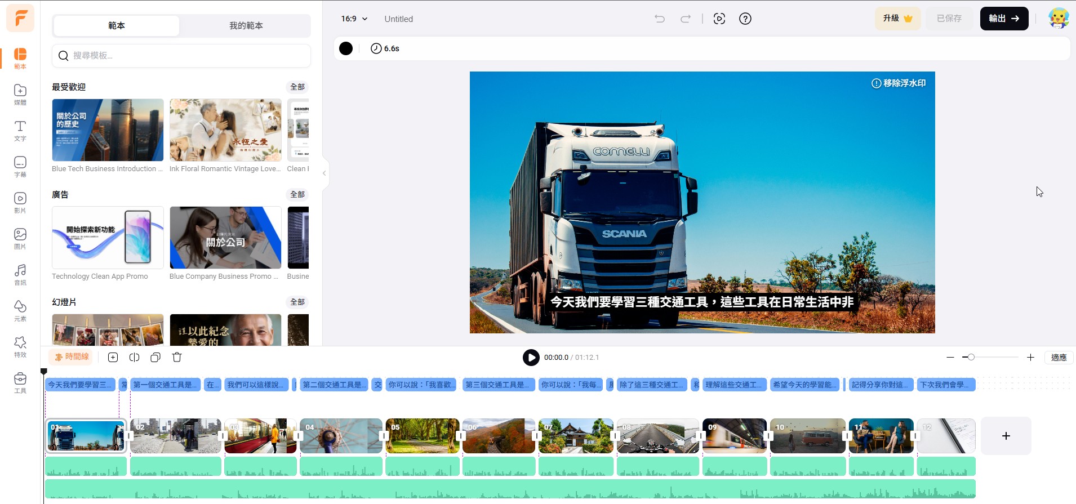The image size is (1076, 504).
Task: Play the video preview
Action: click(531, 358)
